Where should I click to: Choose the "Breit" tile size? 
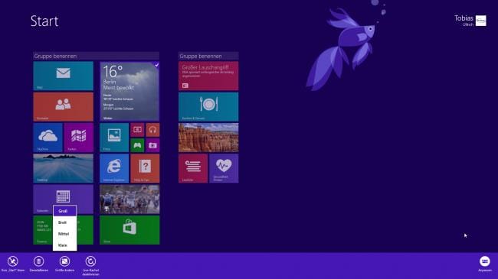click(x=65, y=222)
